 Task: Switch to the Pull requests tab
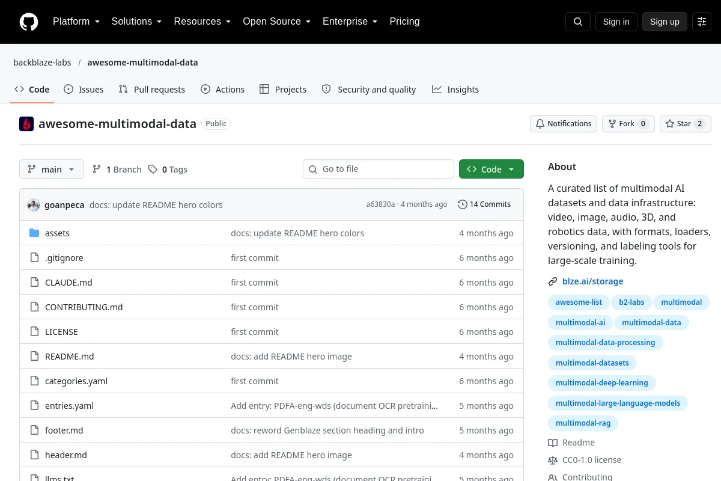pos(152,90)
